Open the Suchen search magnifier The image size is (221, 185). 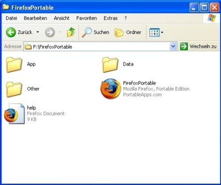click(x=86, y=32)
